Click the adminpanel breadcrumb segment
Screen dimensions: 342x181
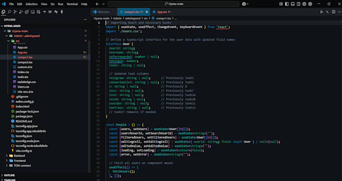pos(133,19)
